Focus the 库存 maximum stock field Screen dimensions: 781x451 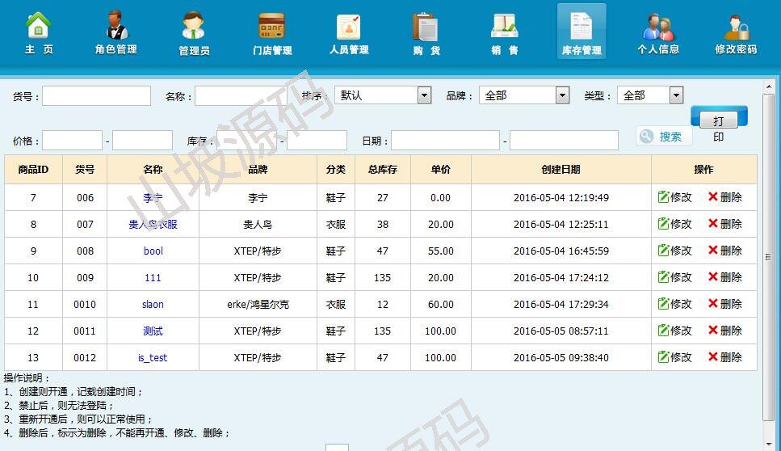click(x=317, y=141)
